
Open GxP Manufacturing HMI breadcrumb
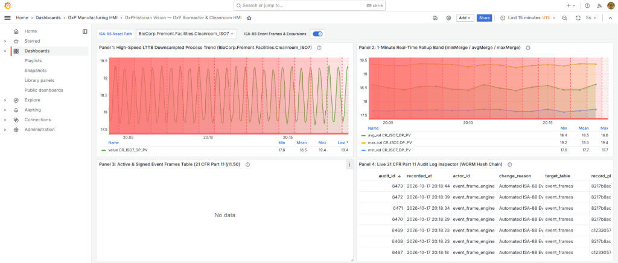(92, 17)
